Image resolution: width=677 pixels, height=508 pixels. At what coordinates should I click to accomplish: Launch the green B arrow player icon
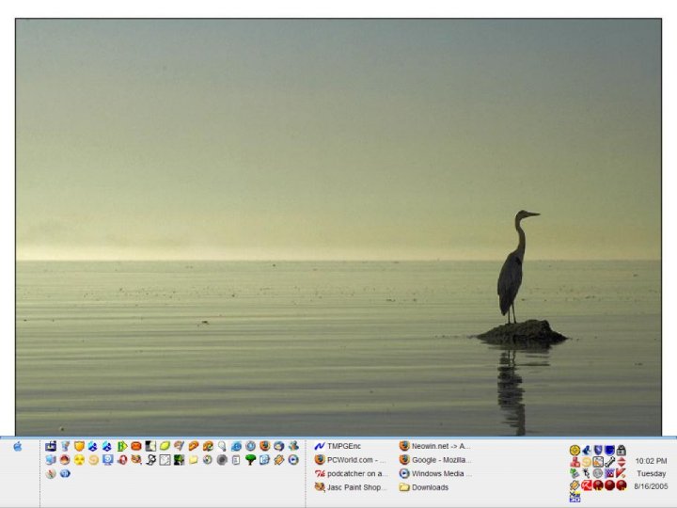[x=121, y=446]
